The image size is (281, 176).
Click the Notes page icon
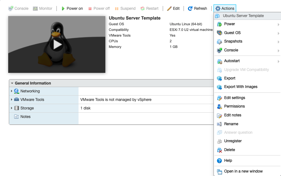click(x=16, y=117)
